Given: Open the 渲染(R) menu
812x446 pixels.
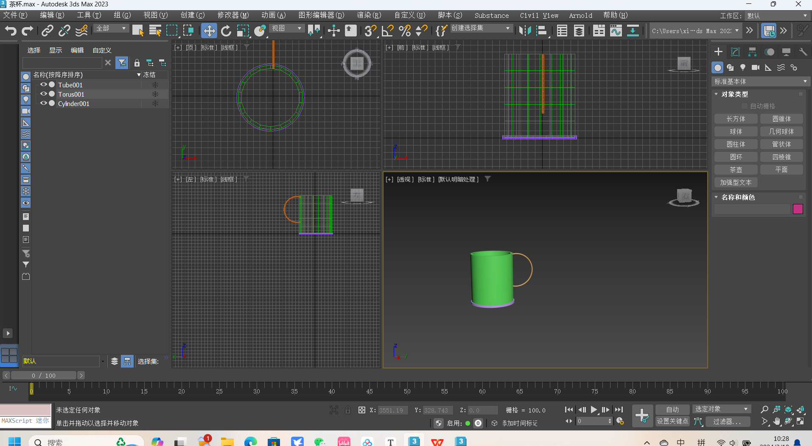Looking at the screenshot, I should [x=369, y=15].
